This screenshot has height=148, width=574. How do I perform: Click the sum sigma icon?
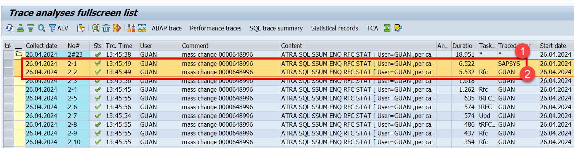(387, 28)
